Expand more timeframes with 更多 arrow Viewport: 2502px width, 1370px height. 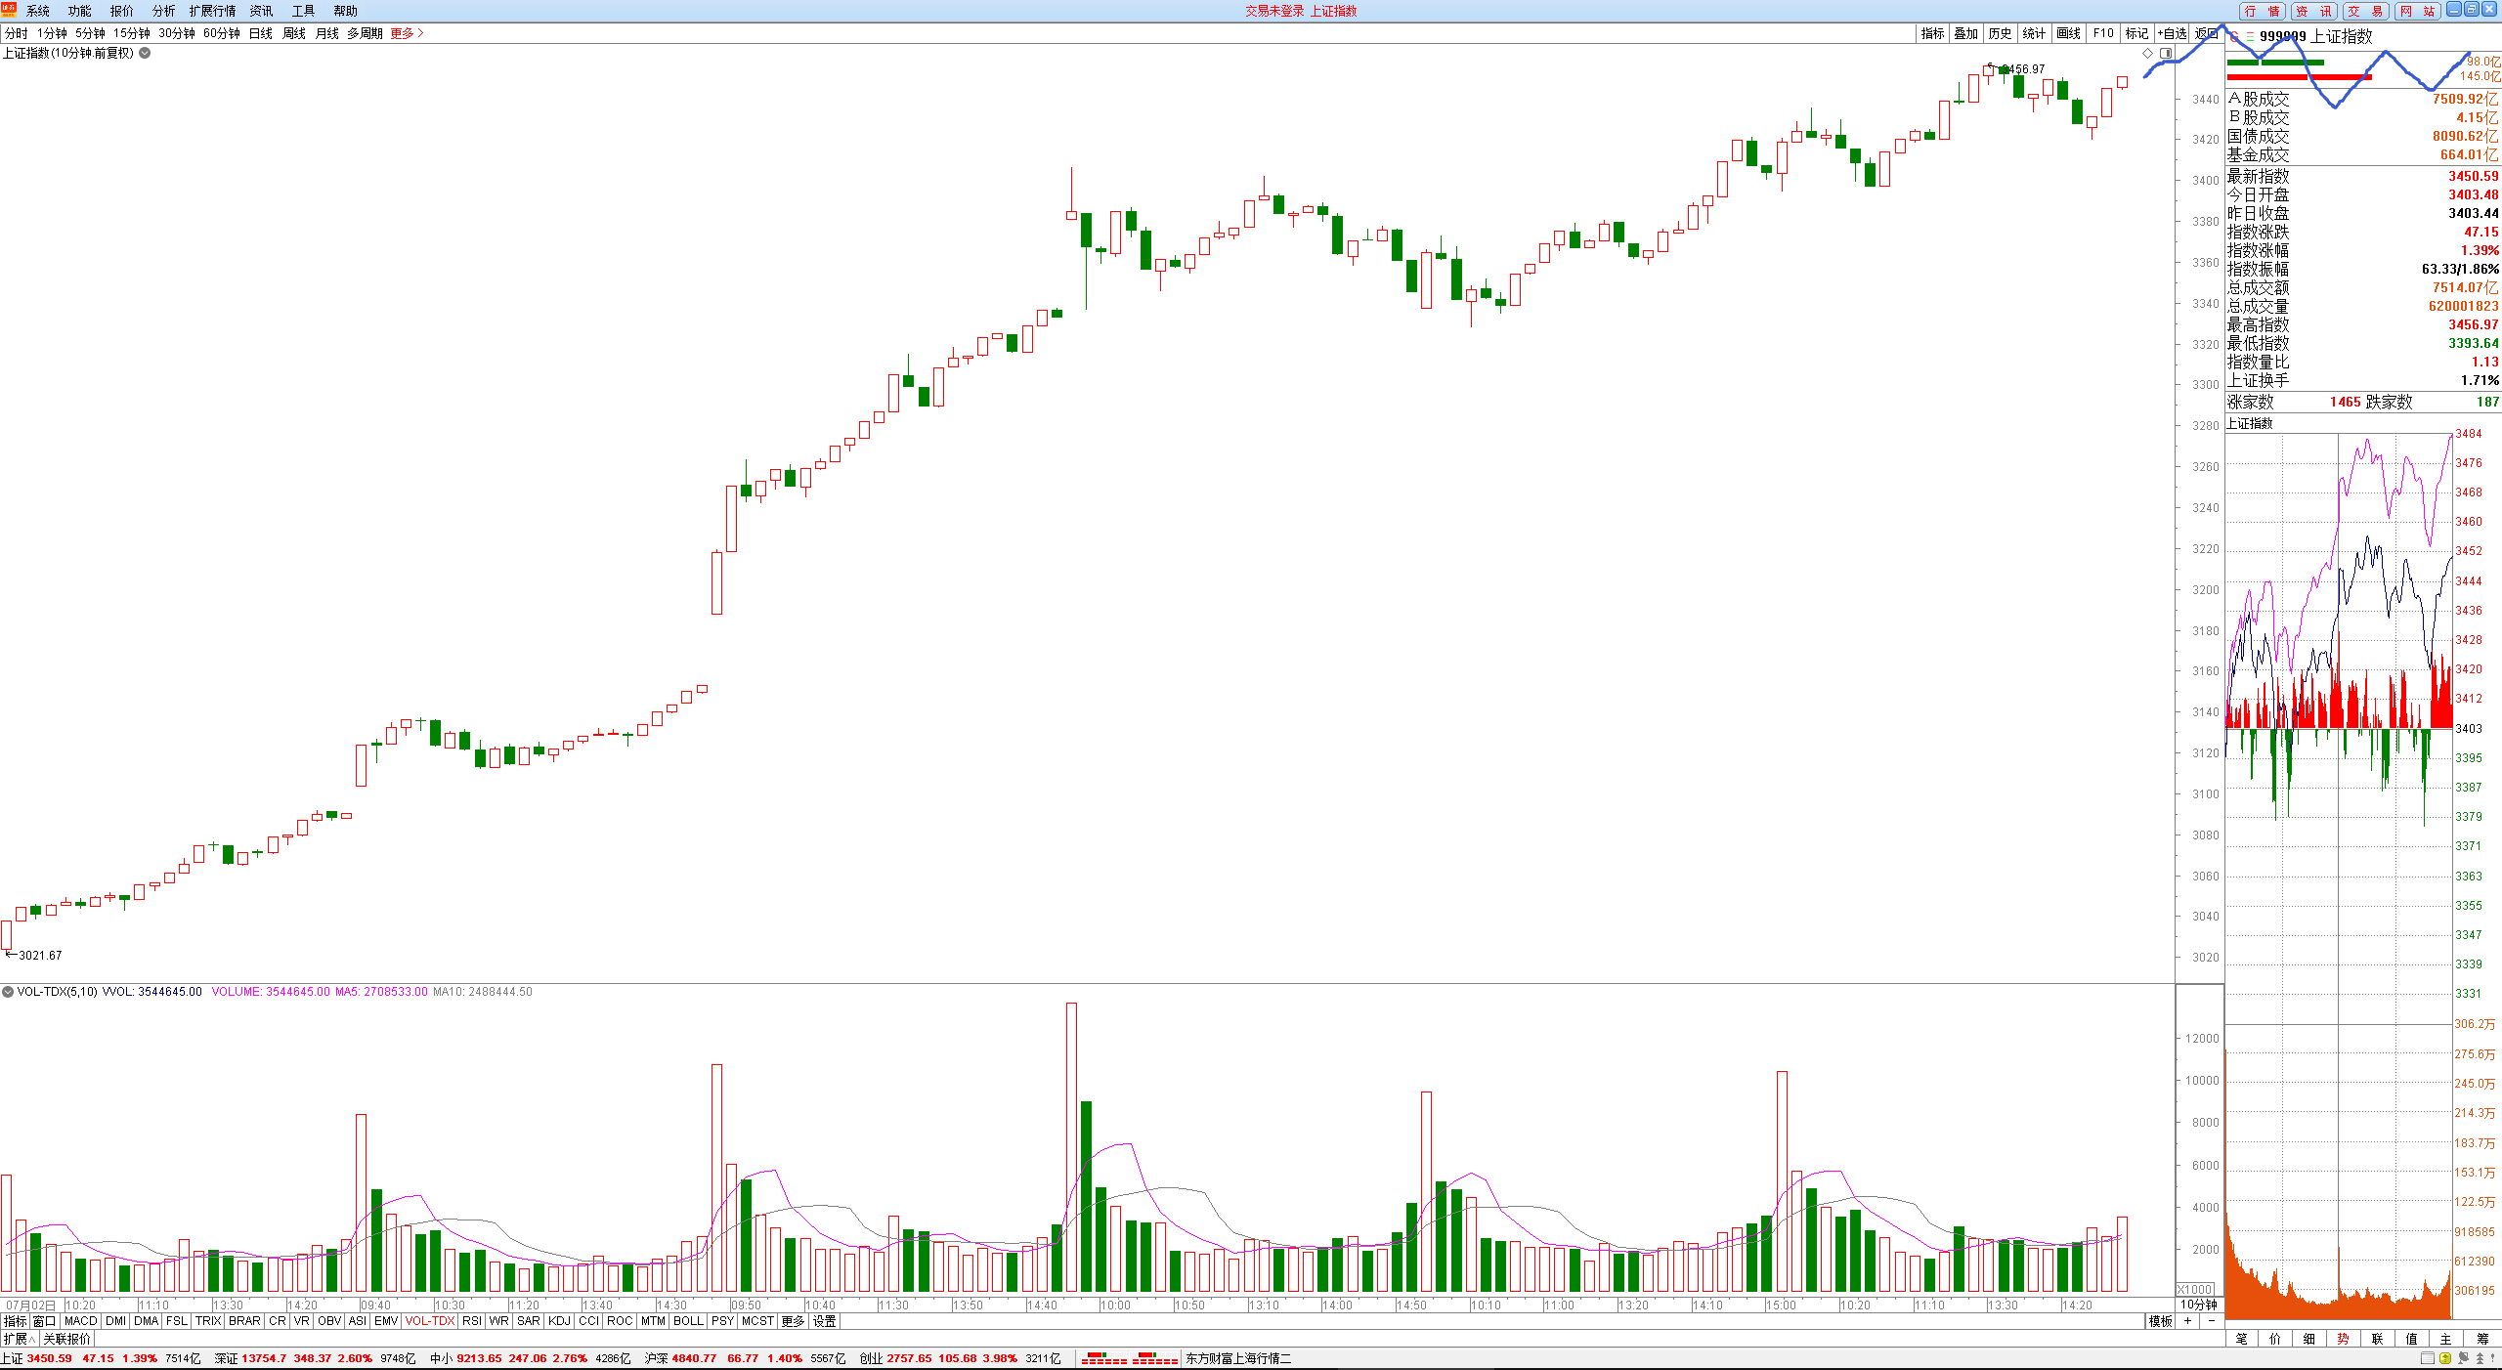point(407,33)
